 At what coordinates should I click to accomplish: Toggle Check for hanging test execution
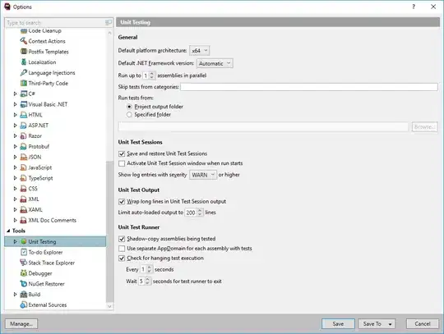(x=122, y=258)
